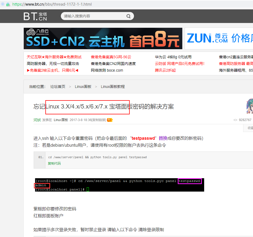Click the purple 替换 text

coord(163,138)
